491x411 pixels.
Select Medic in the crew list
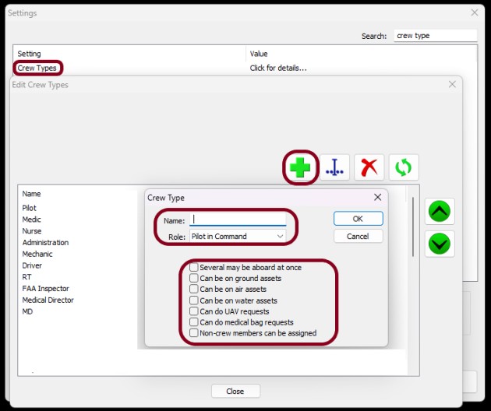31,220
